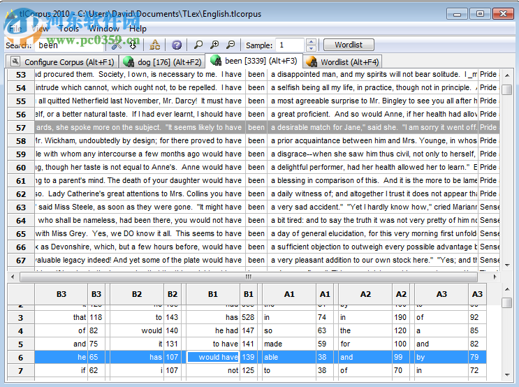Decrease the Sample value with down arrow
The height and width of the screenshot is (387, 519).
pyautogui.click(x=310, y=48)
